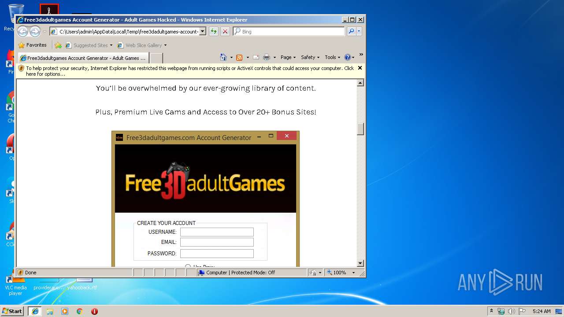Click the generator dialog minimize dash
Image resolution: width=564 pixels, height=317 pixels.
click(x=259, y=136)
